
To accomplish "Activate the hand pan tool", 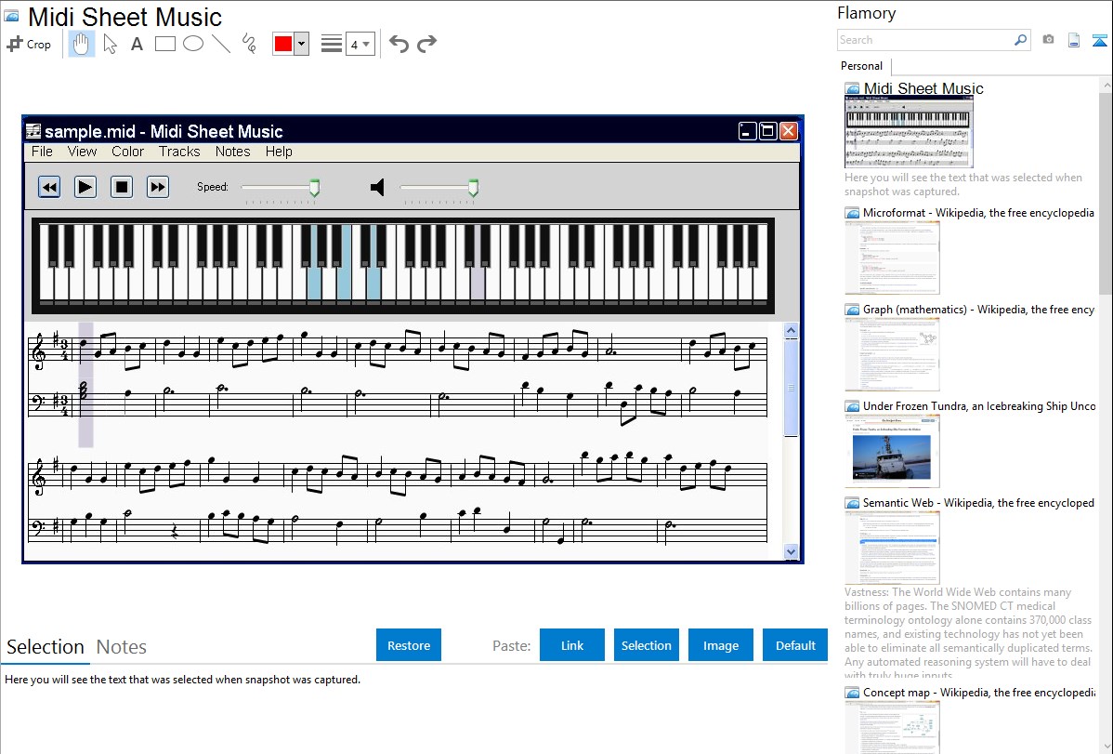I will [x=82, y=44].
